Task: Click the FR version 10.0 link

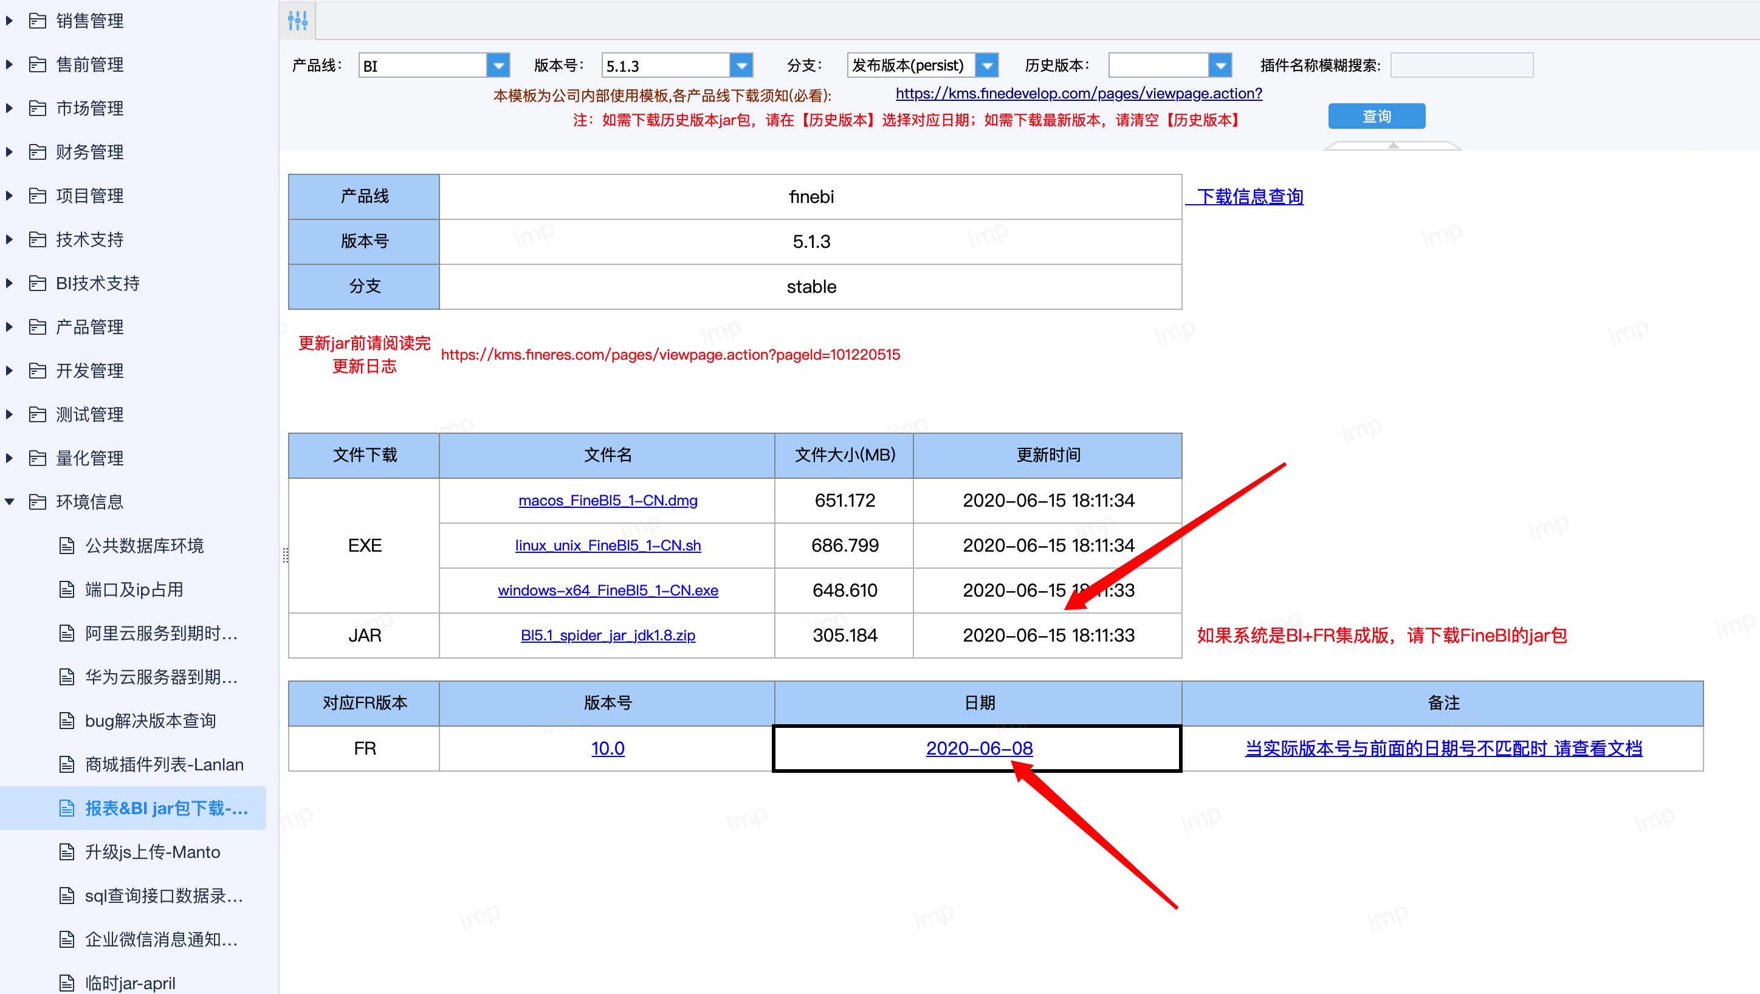Action: [607, 748]
